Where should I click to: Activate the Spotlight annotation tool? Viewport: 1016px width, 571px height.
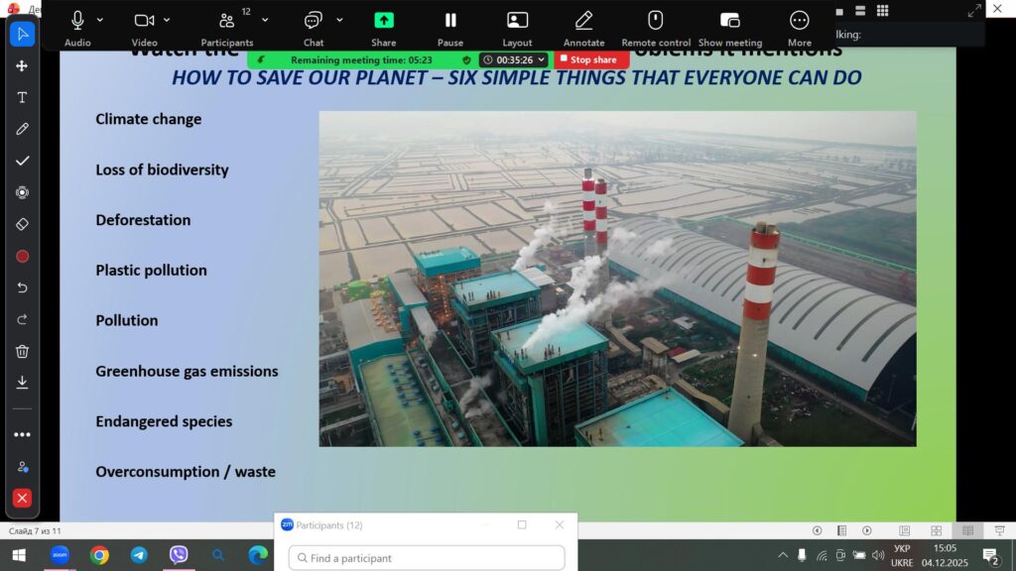22,192
